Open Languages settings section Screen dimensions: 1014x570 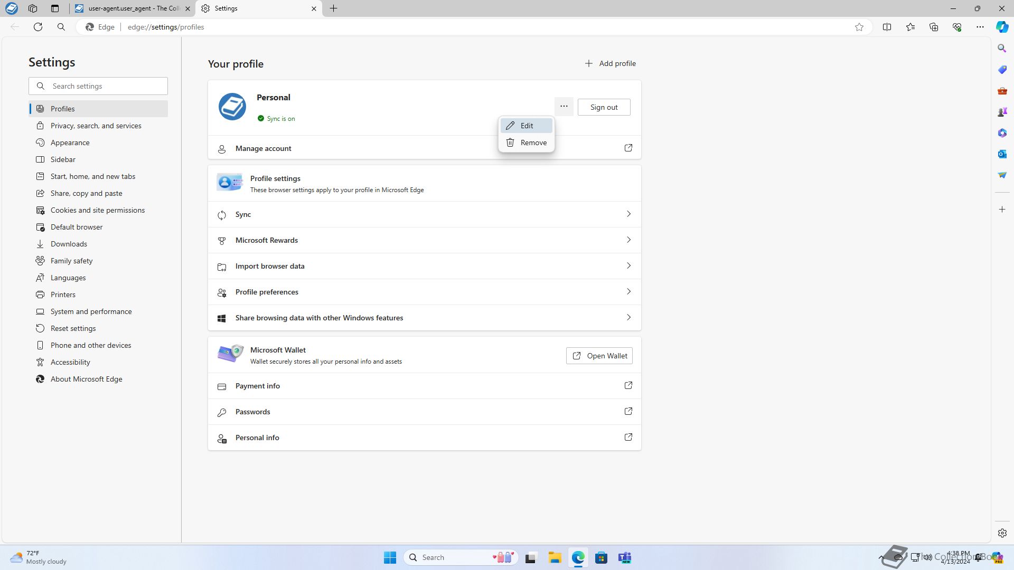[98, 278]
